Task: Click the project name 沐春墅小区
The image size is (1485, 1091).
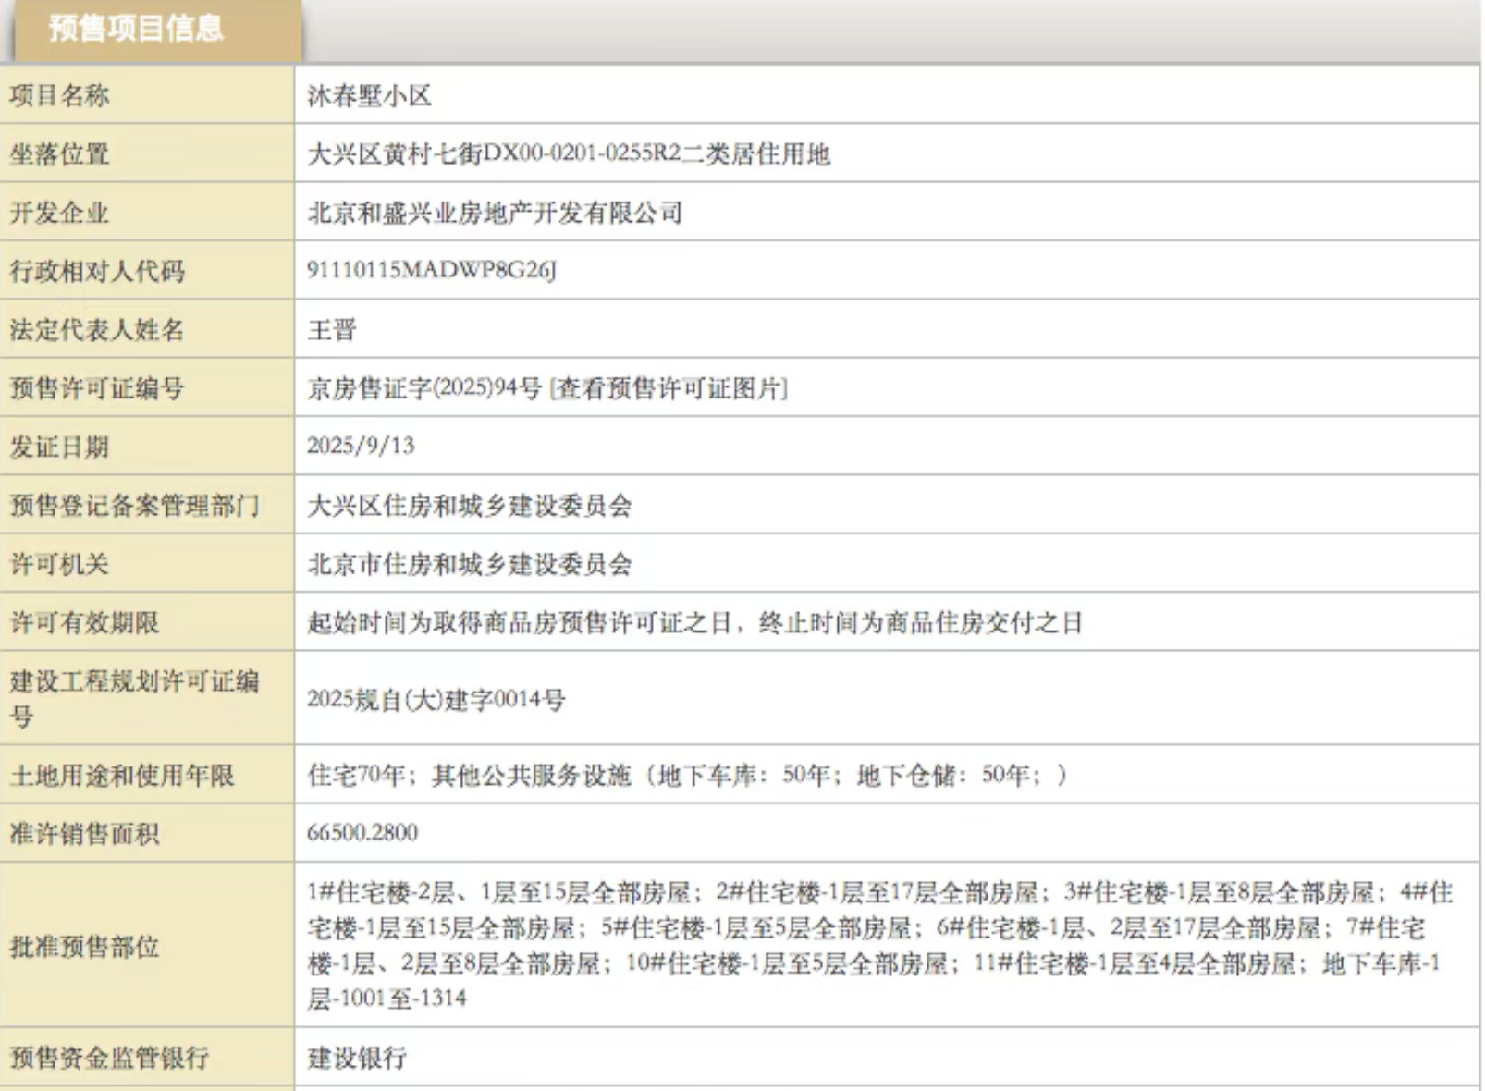Action: (x=369, y=96)
